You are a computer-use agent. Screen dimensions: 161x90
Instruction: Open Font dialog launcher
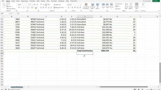(38, 11)
